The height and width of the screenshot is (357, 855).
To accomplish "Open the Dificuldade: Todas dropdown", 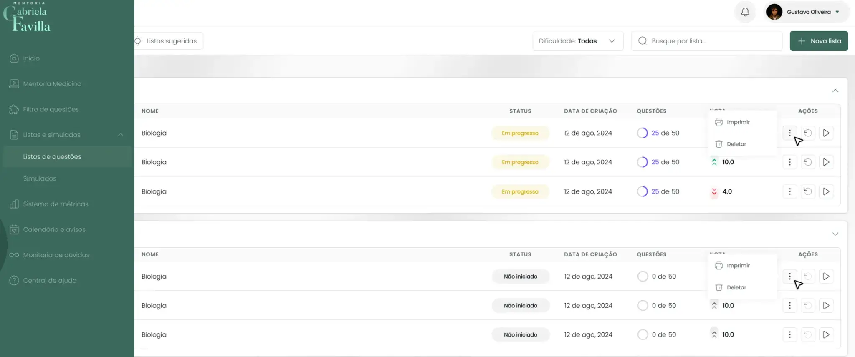I will tap(578, 41).
